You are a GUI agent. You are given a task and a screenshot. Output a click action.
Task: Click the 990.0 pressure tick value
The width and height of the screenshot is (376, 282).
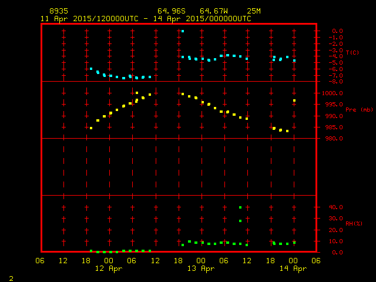(x=334, y=116)
